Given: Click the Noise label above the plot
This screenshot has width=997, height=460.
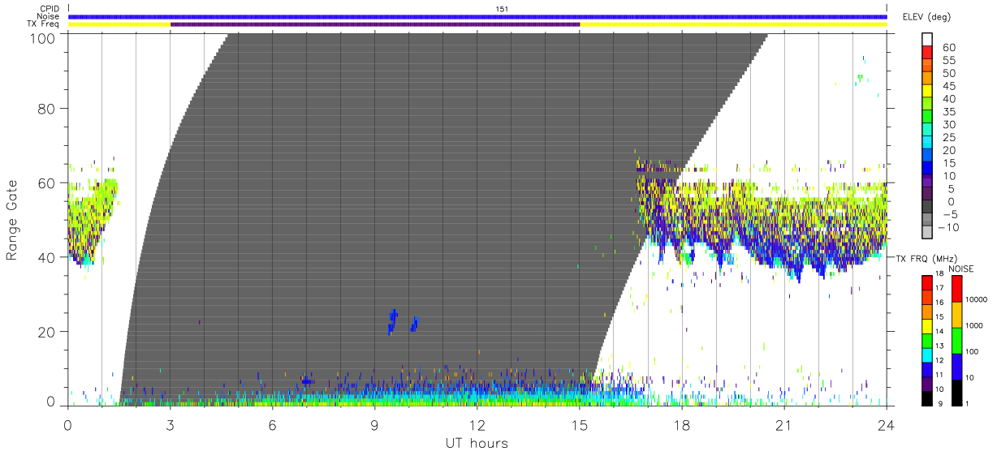Looking at the screenshot, I should tap(50, 16).
